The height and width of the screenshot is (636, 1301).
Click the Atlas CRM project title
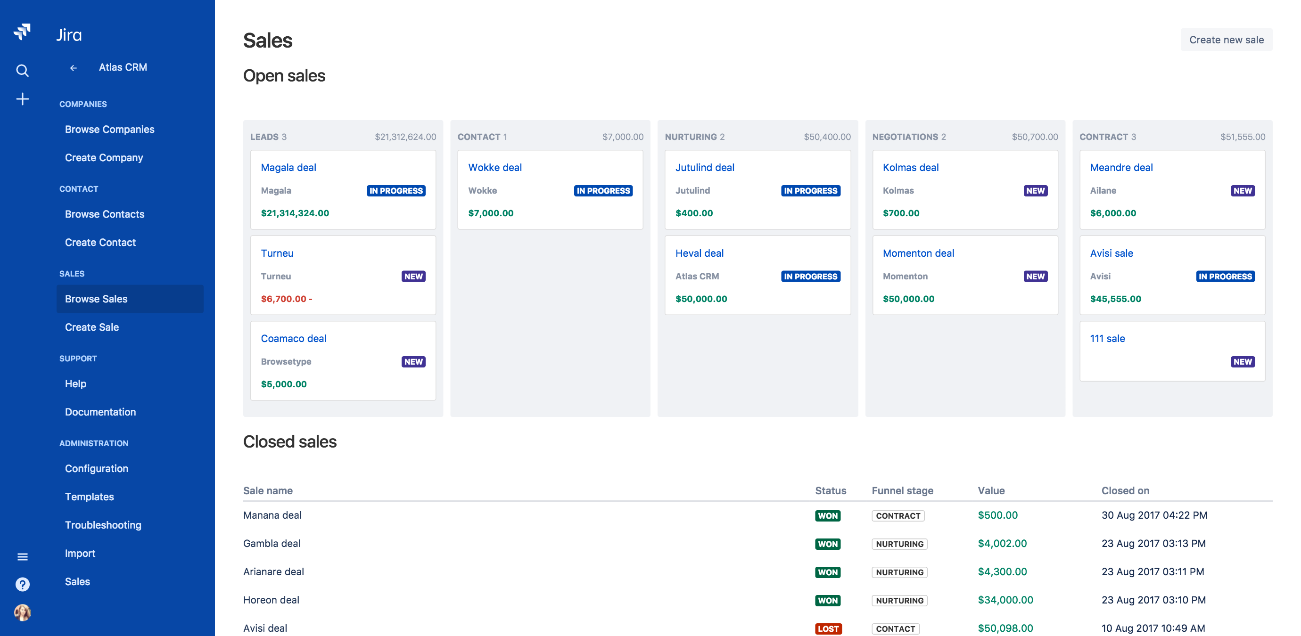[123, 67]
